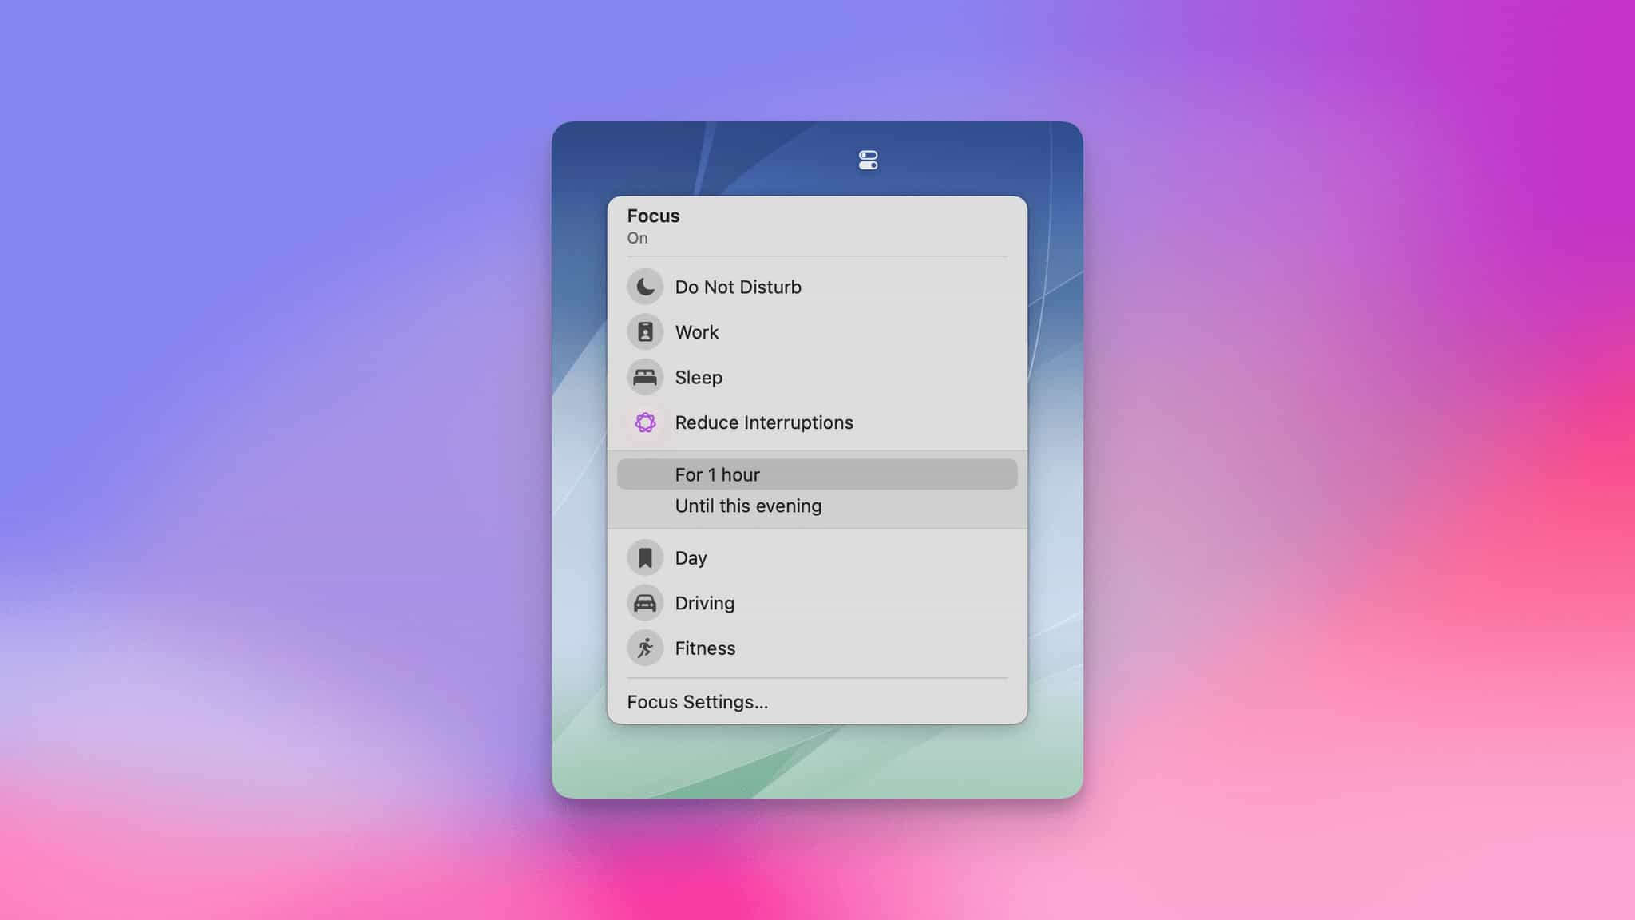Click the Sleep focus bed icon
Image resolution: width=1635 pixels, height=920 pixels.
point(645,377)
